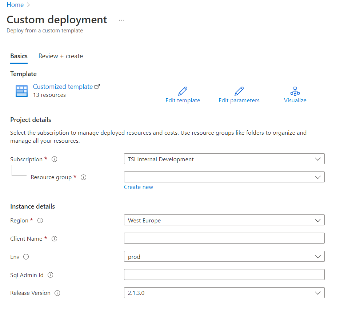Image resolution: width=340 pixels, height=312 pixels.
Task: Click the Customized template grid icon
Action: point(21,91)
